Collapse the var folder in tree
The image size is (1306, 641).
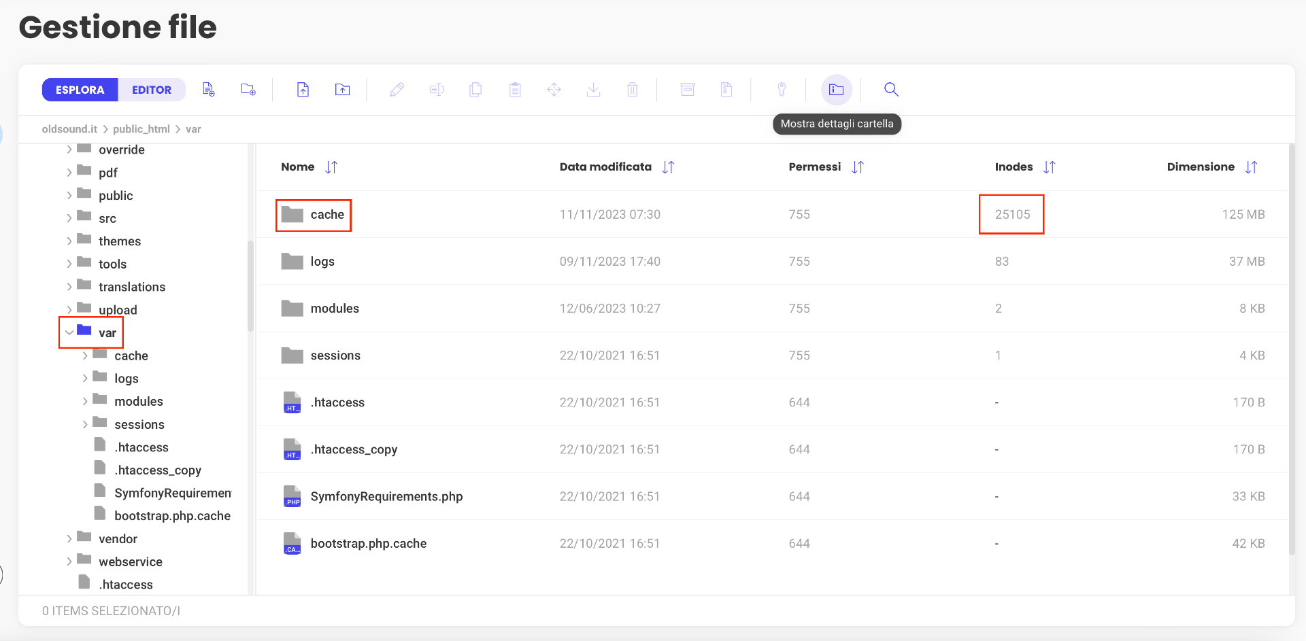(69, 332)
